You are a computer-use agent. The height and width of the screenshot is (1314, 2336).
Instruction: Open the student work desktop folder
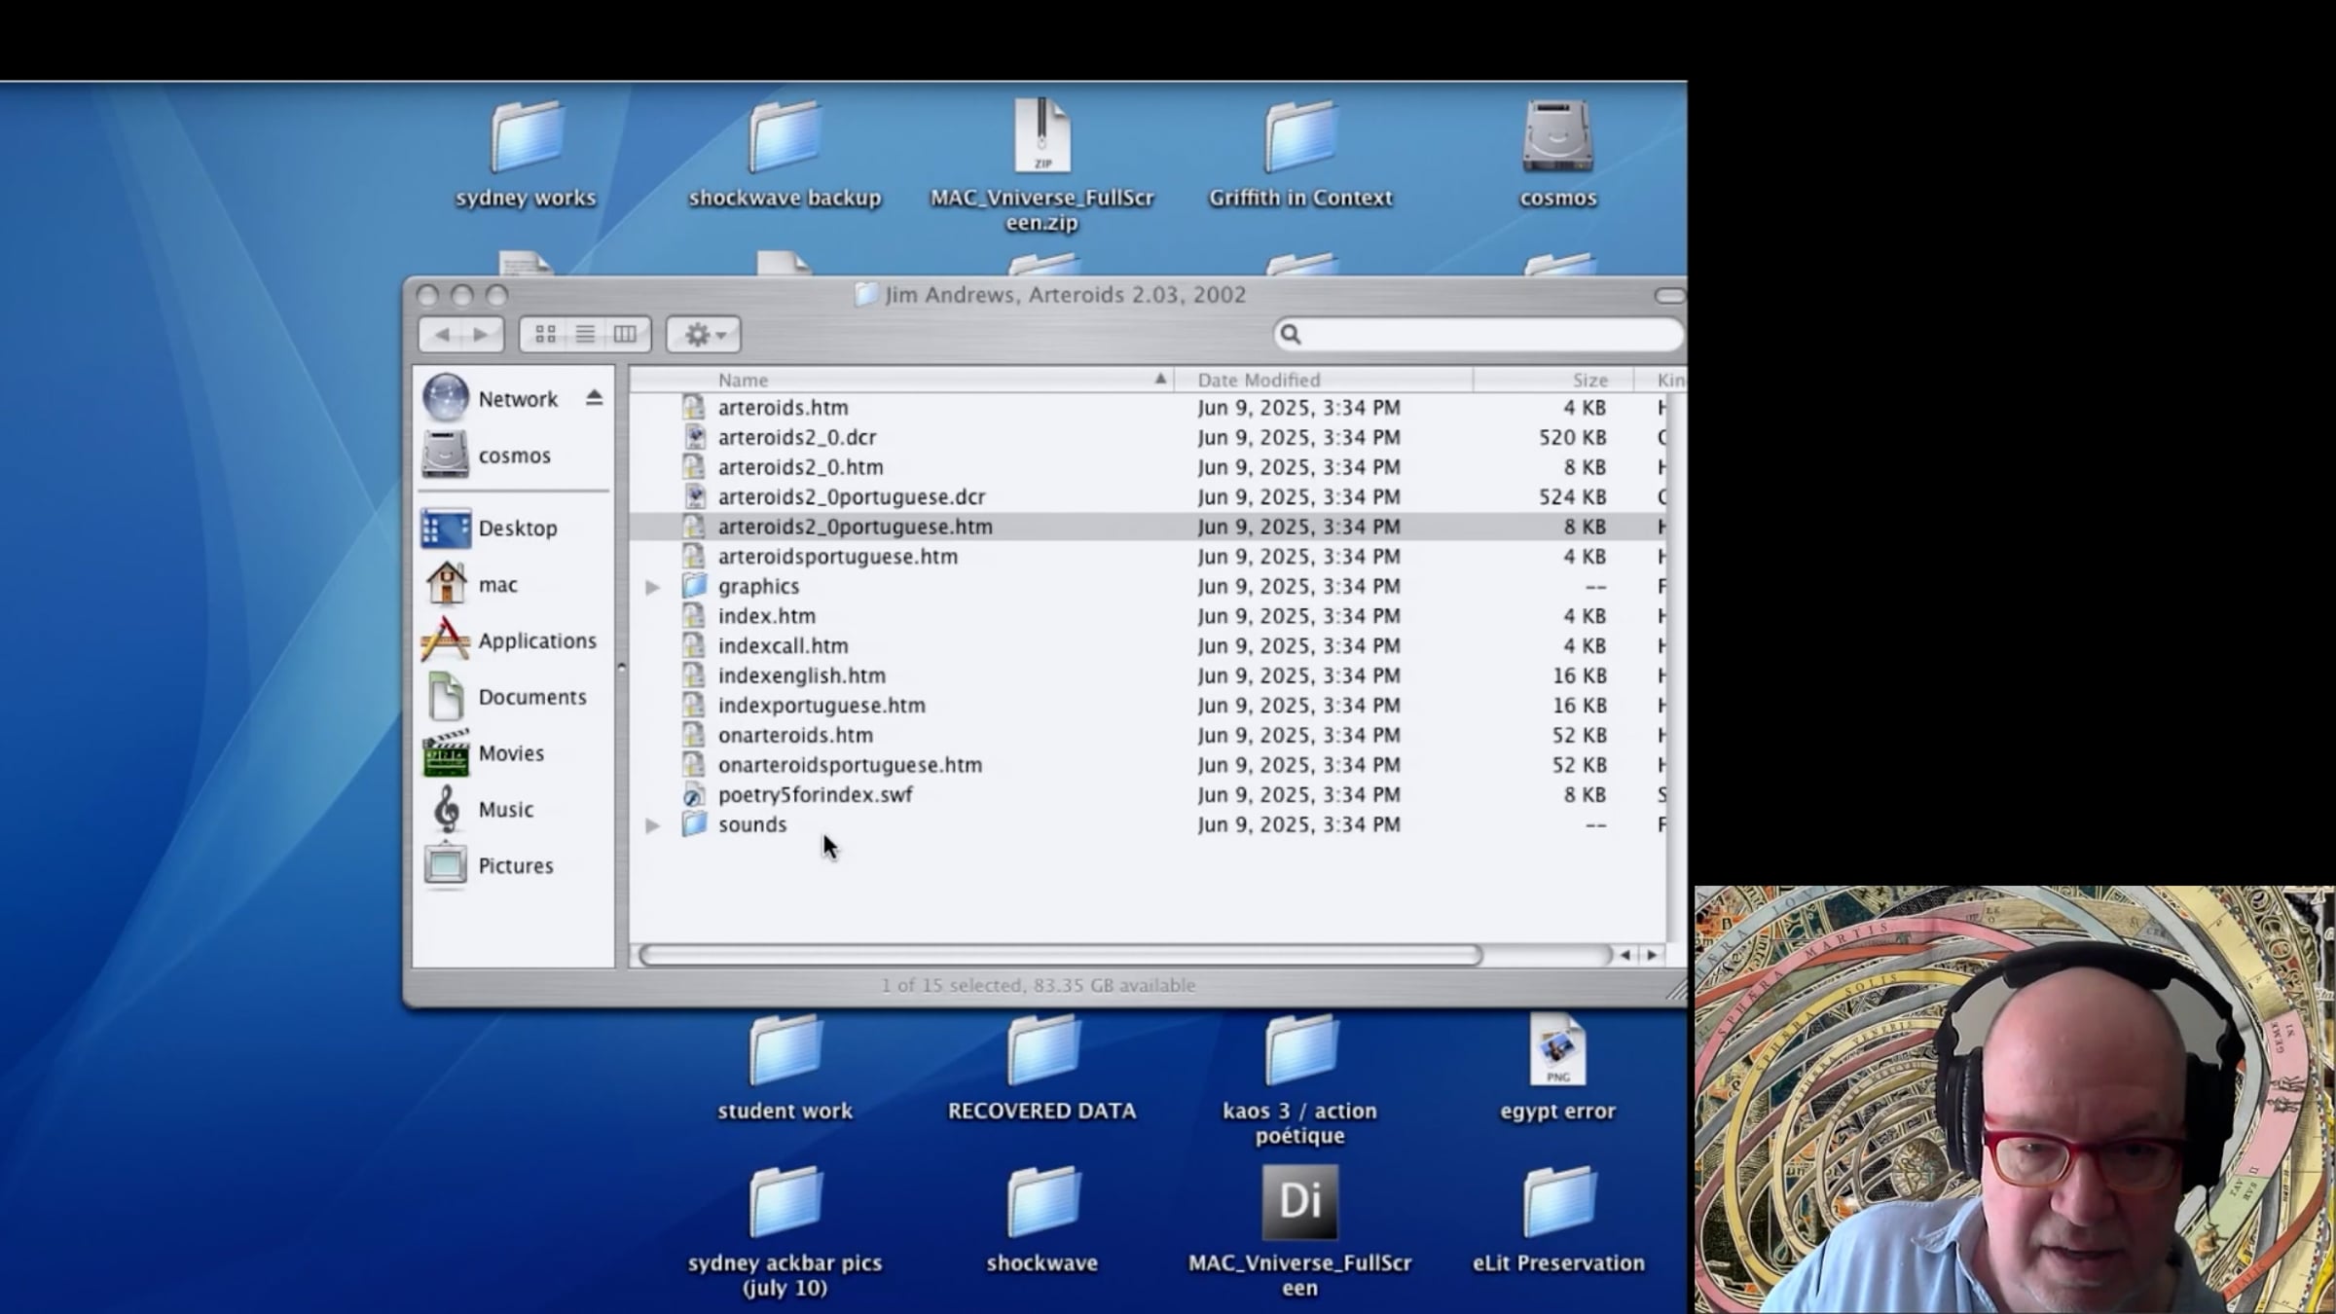[785, 1051]
